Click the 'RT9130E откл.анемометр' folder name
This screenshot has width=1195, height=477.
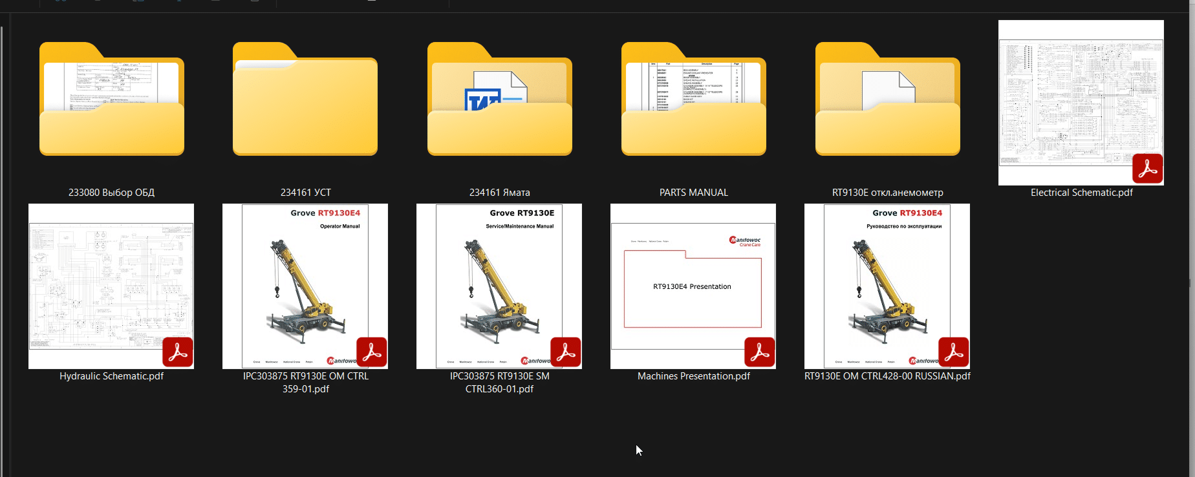pyautogui.click(x=888, y=193)
